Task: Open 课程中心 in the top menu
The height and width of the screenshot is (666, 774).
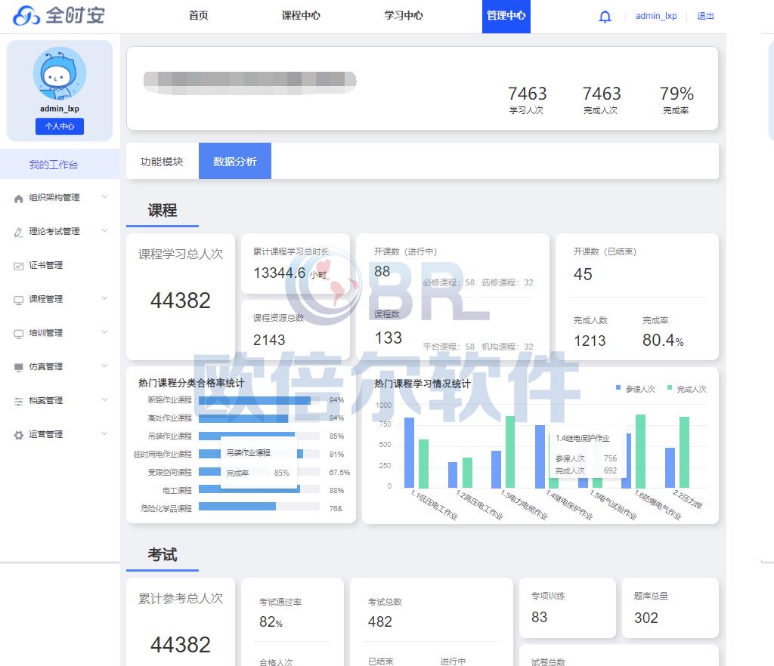Action: (302, 15)
